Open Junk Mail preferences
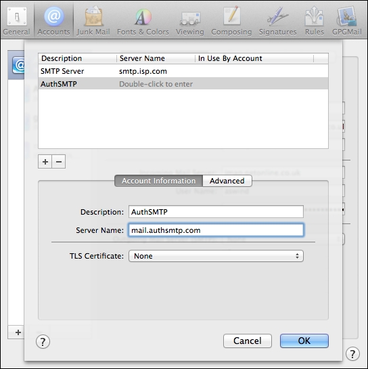 point(93,21)
